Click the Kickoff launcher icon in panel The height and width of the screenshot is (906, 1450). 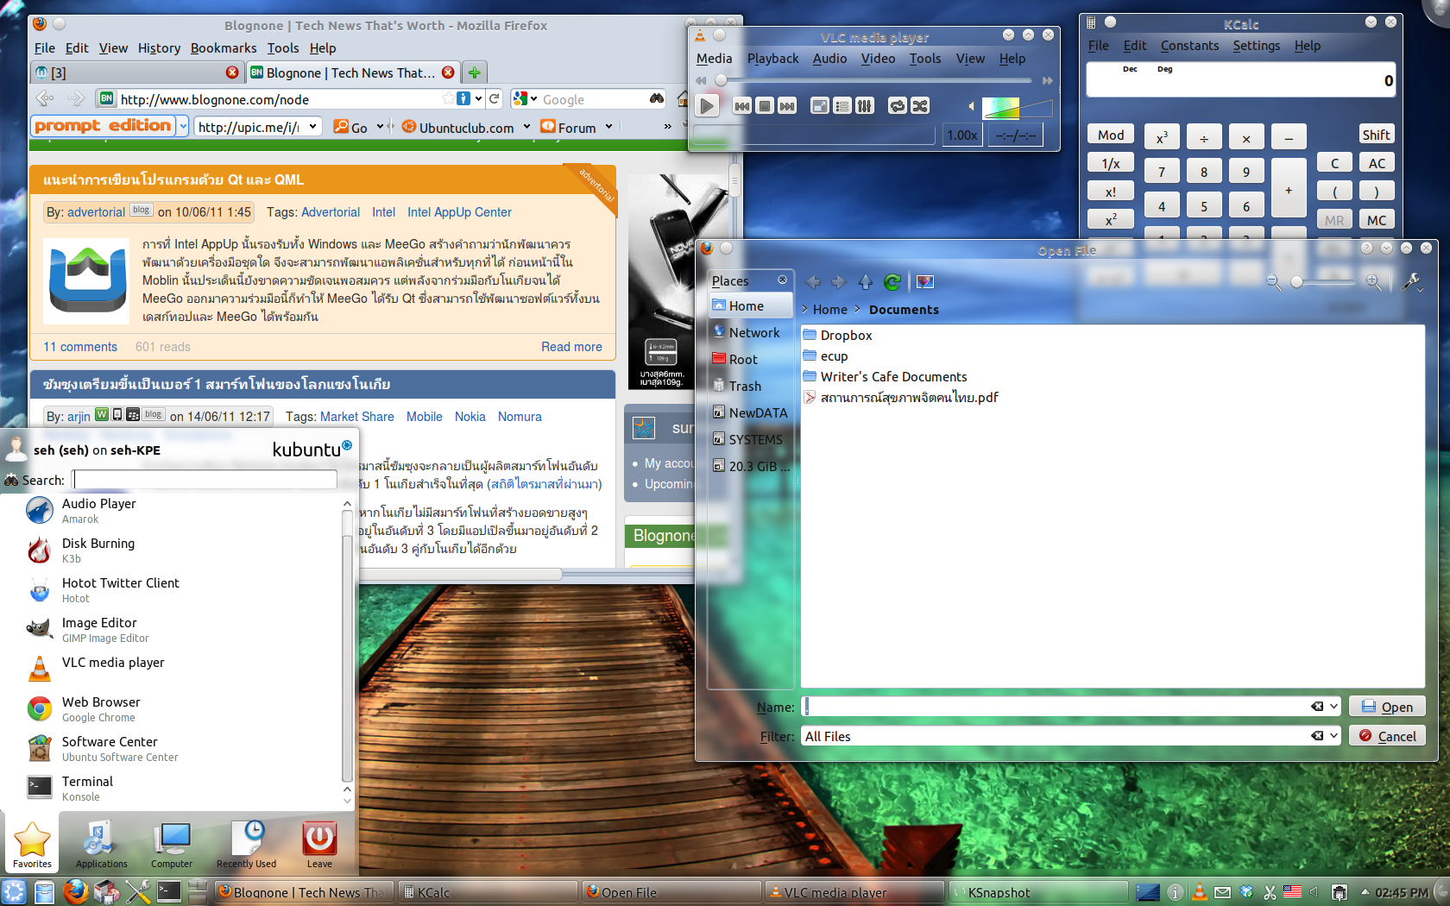[15, 891]
